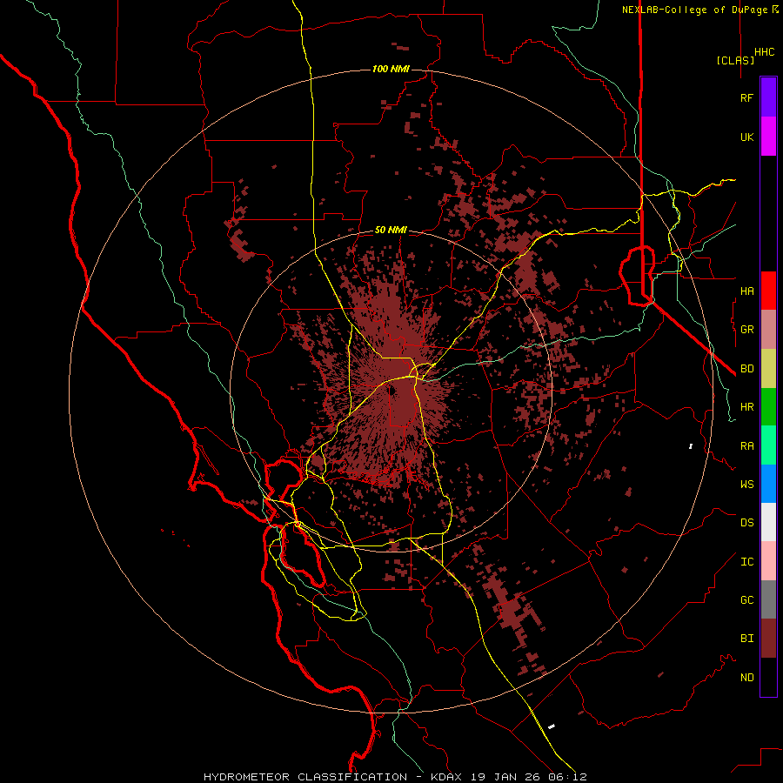Screen dimensions: 783x783
Task: Click the HR legend label
Action: pos(746,407)
